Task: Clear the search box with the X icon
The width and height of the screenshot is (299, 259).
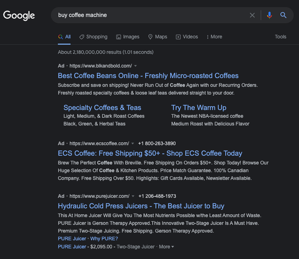Action: (x=252, y=15)
